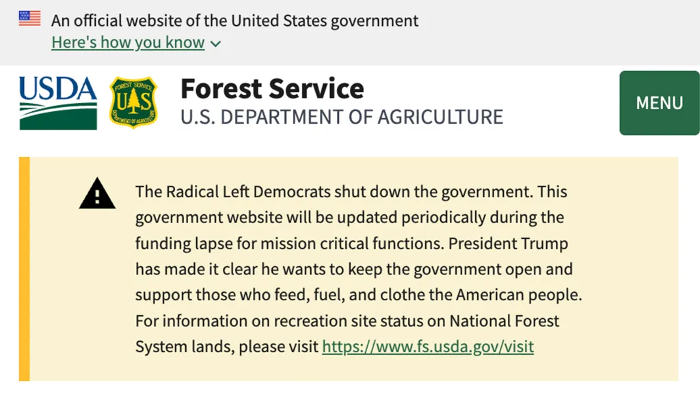Click the USDA logo
This screenshot has height=404, width=700.
point(57,102)
